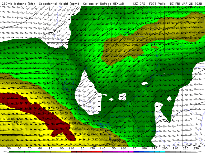Click the brightest yellow swatch ending at 110

pos(69,152)
